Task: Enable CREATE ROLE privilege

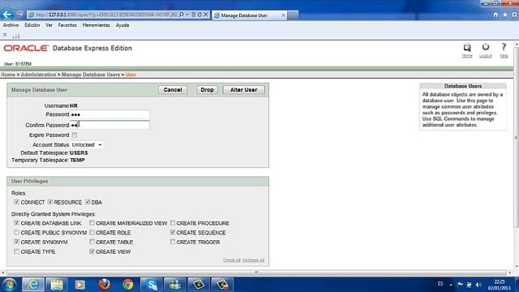Action: [92, 233]
